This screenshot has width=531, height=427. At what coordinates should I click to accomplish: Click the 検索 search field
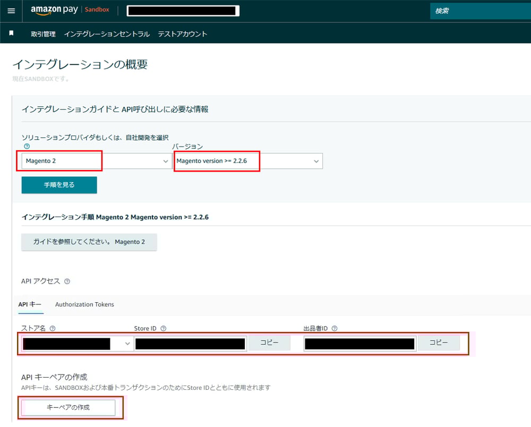[480, 11]
